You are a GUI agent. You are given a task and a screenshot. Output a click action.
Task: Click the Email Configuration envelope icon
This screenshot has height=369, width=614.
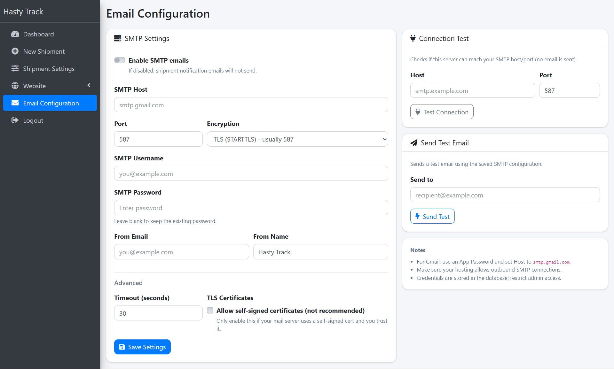click(15, 103)
